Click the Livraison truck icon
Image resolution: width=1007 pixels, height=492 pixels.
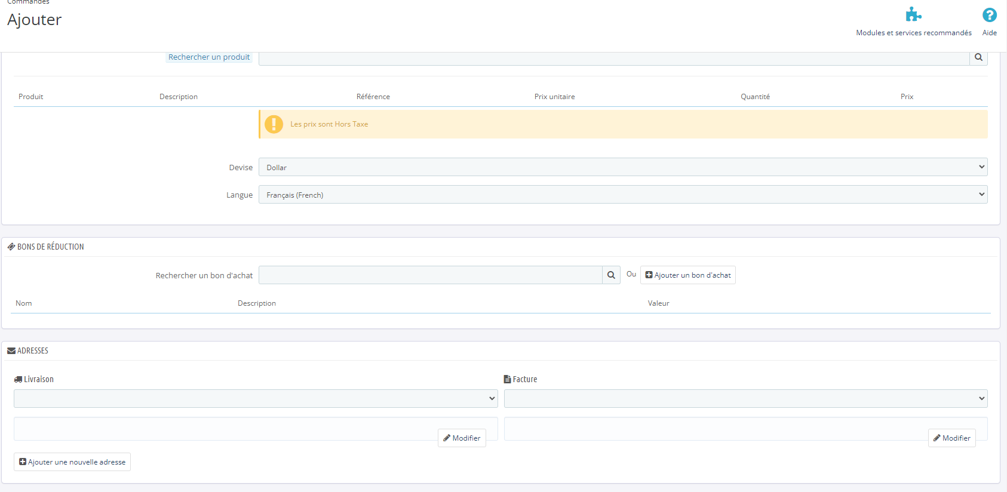(x=18, y=379)
